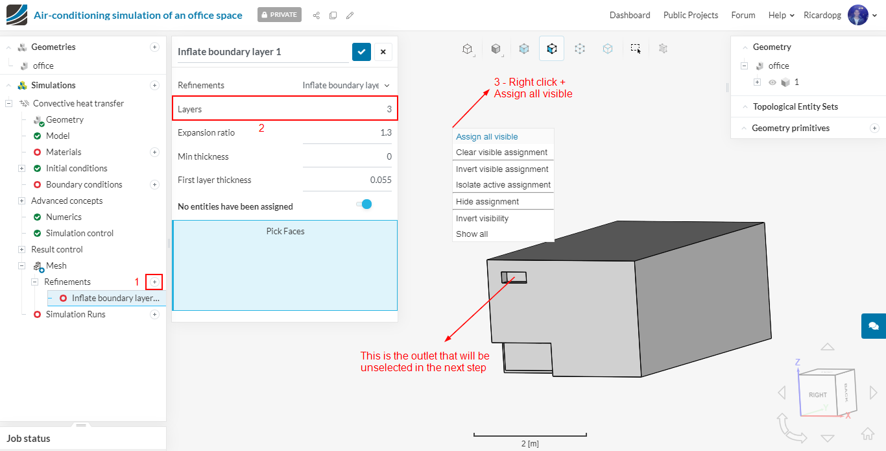Image resolution: width=886 pixels, height=451 pixels.
Task: Add a simulation run with plus icon
Action: tap(154, 314)
